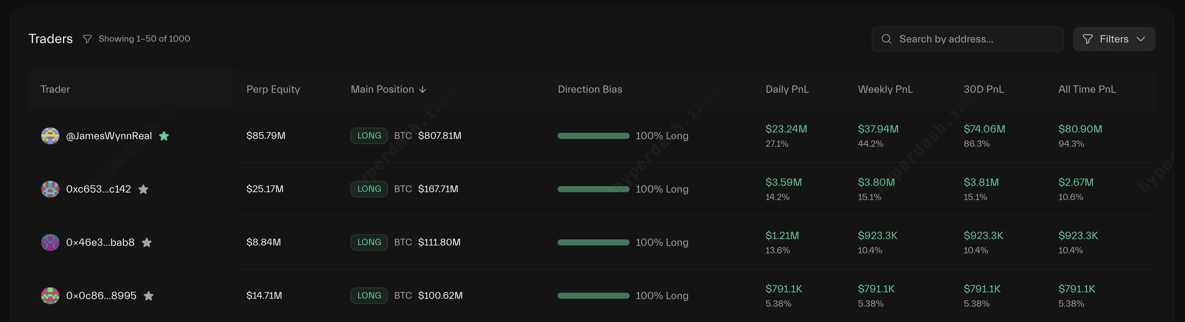Star trader 0xc653...c142 as favorite

pyautogui.click(x=143, y=189)
